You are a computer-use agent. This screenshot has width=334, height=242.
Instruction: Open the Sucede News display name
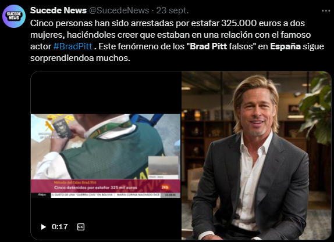click(x=58, y=10)
